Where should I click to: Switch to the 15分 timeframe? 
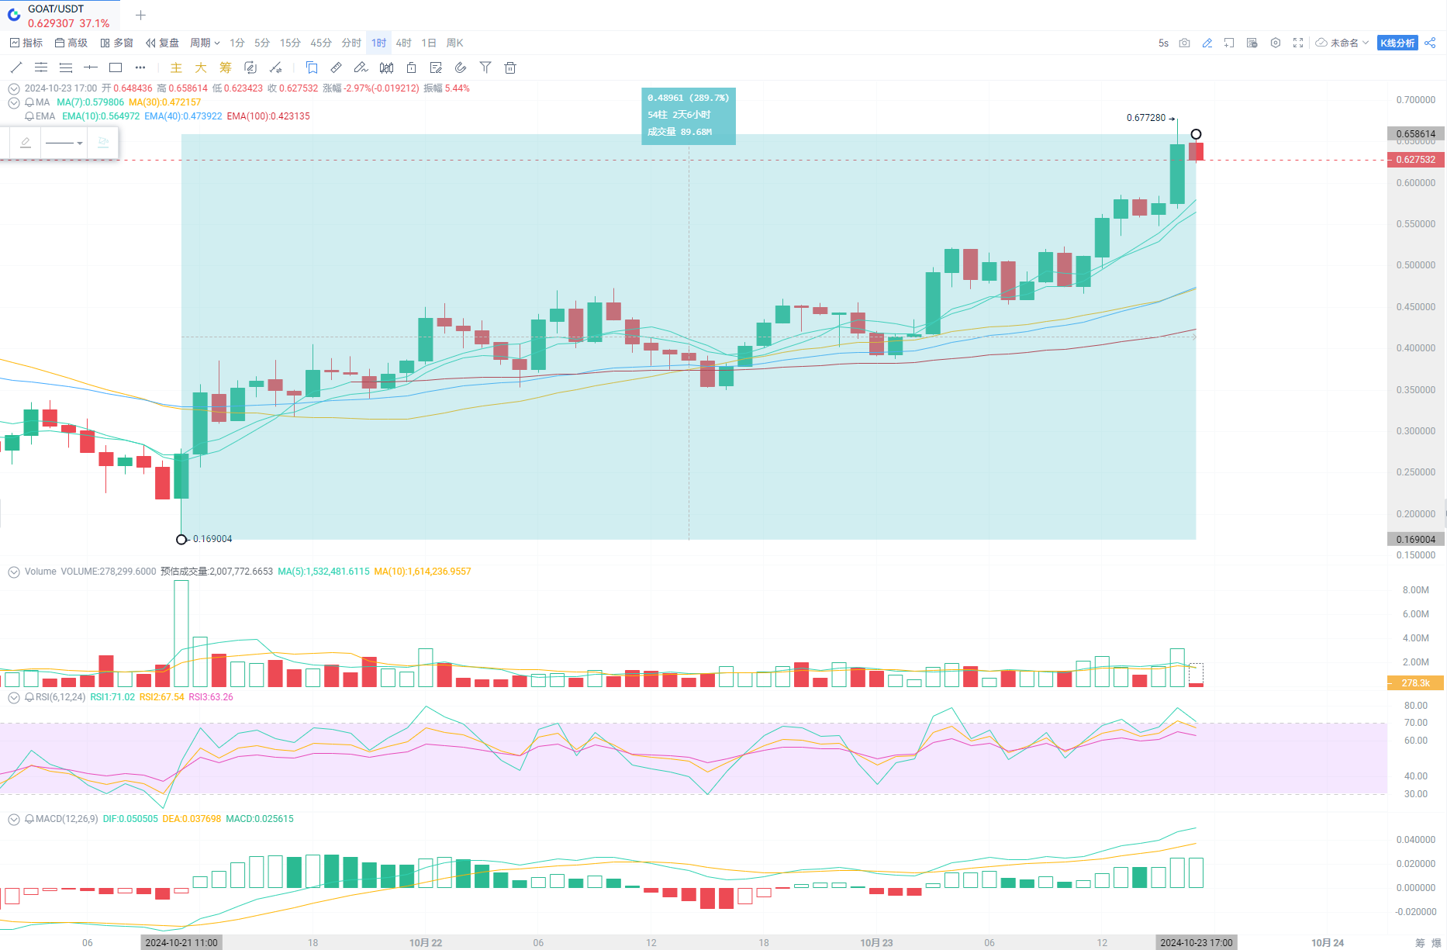tap(290, 43)
